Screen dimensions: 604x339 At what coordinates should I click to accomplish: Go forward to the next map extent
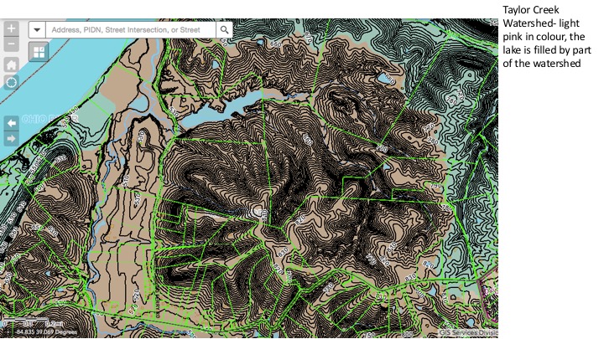point(11,138)
